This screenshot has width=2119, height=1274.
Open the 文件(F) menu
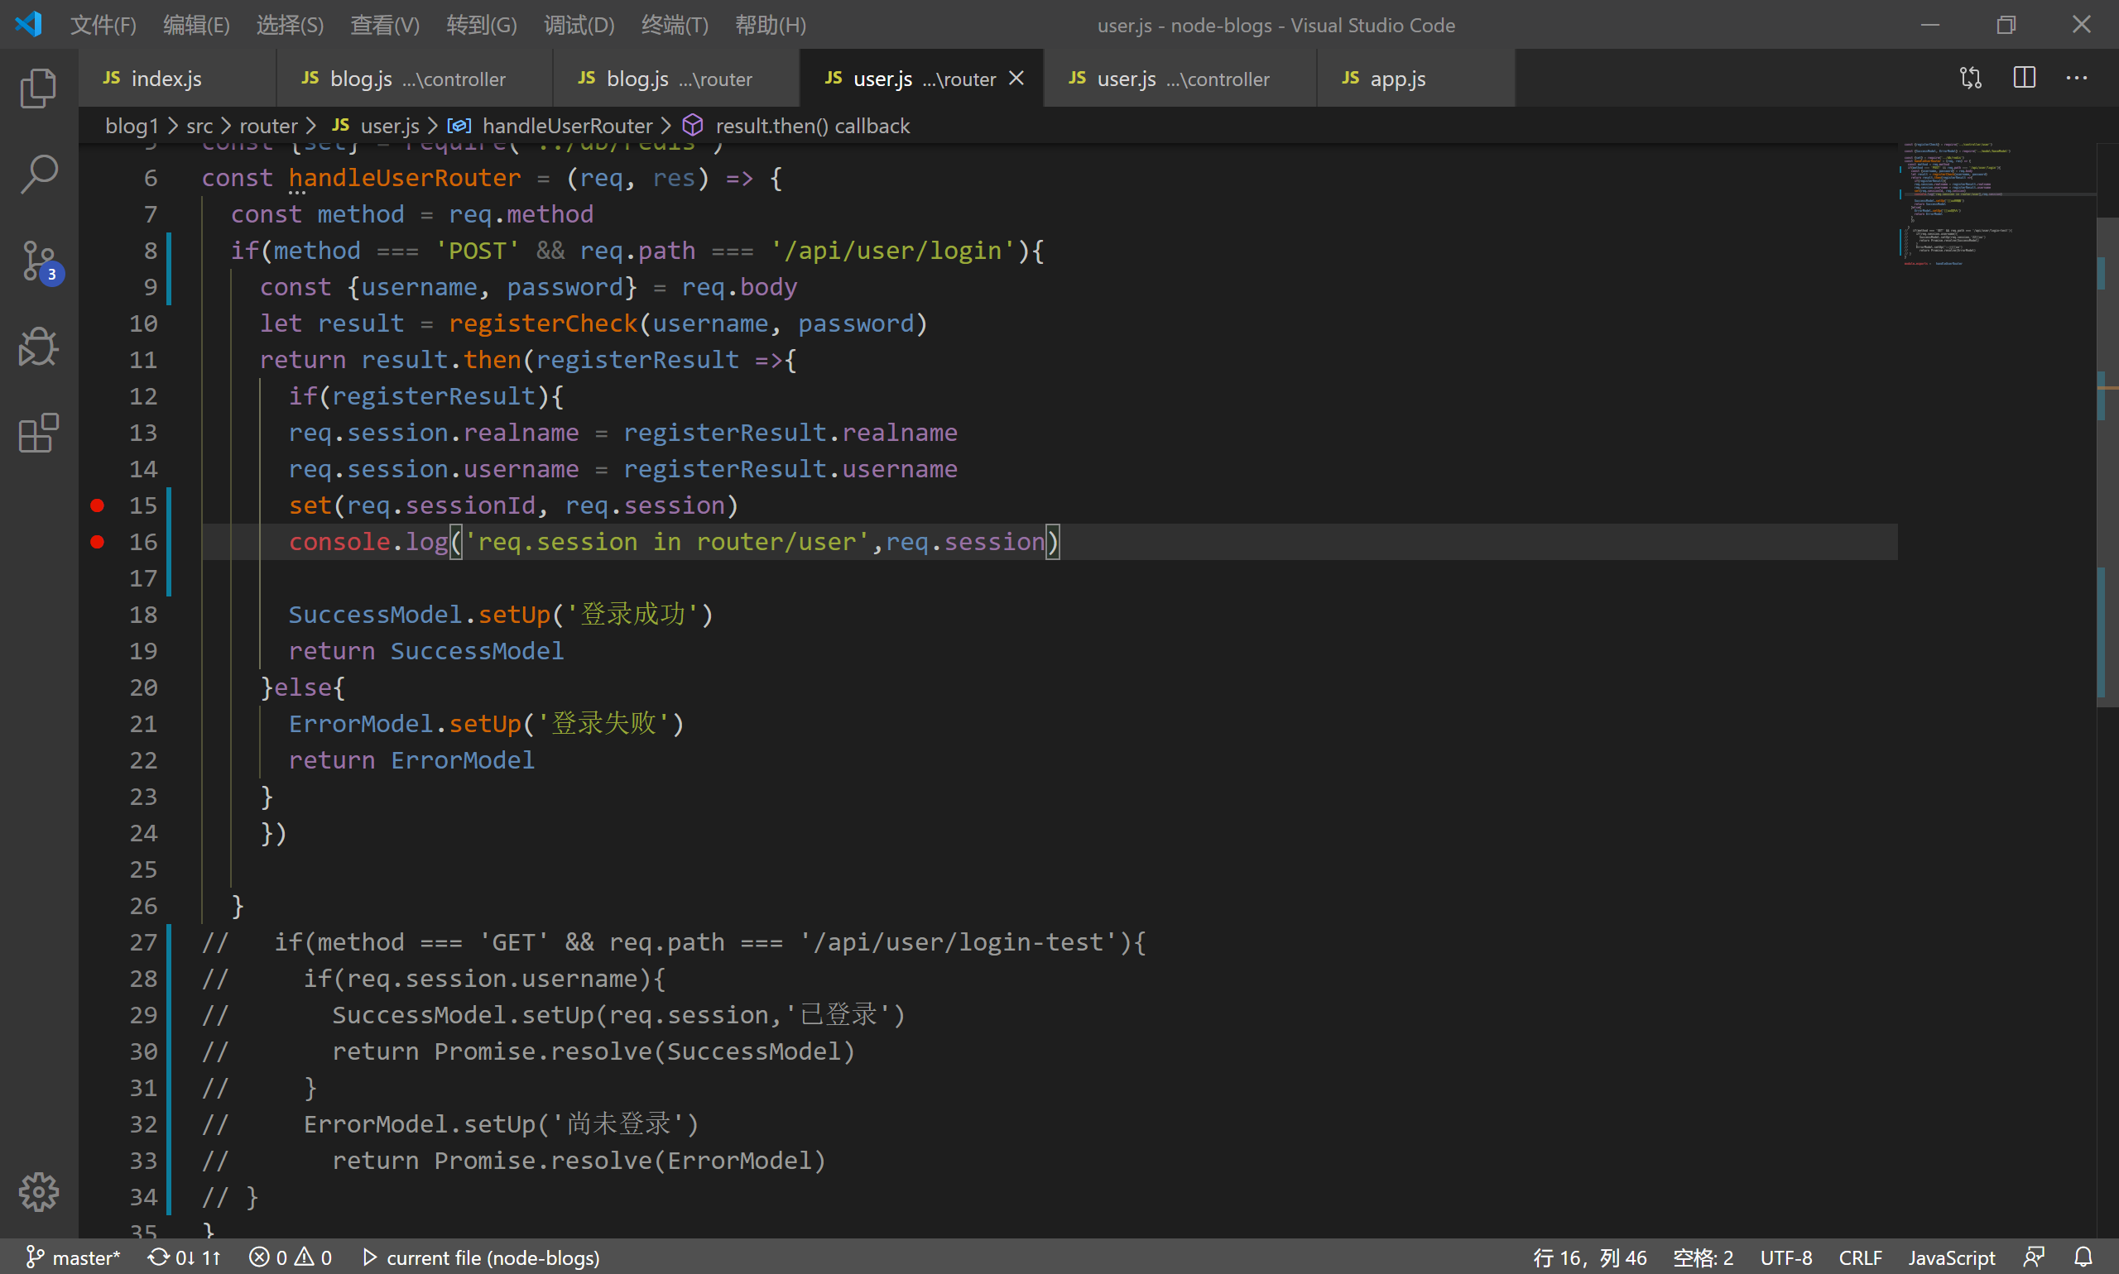tap(103, 25)
